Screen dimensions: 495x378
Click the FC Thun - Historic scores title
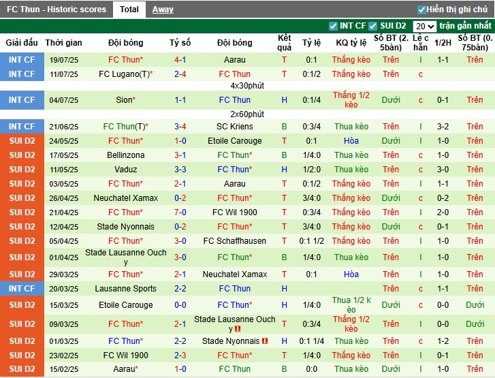click(x=57, y=10)
